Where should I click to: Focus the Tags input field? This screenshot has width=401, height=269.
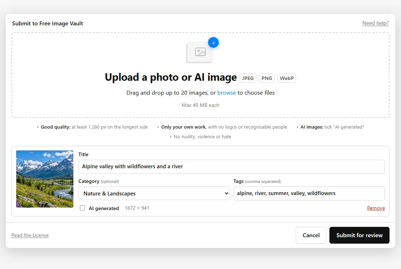click(309, 194)
